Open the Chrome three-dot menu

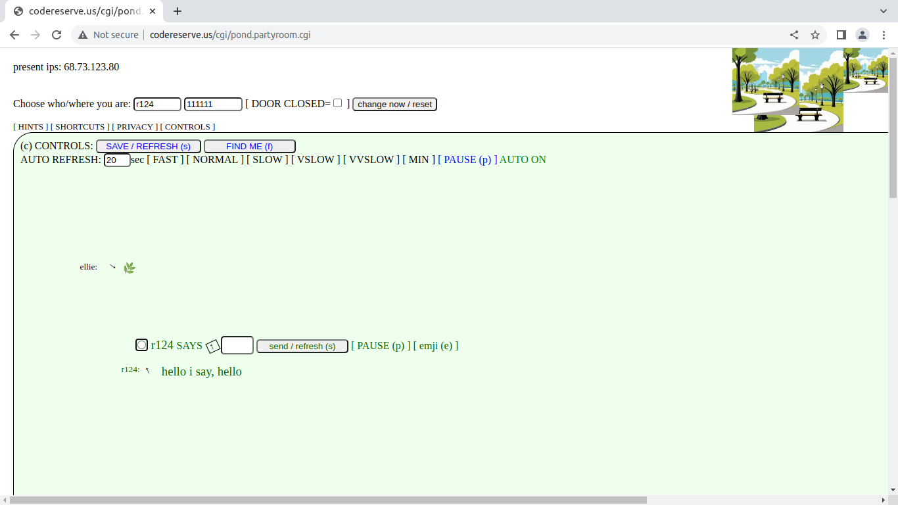click(x=884, y=35)
